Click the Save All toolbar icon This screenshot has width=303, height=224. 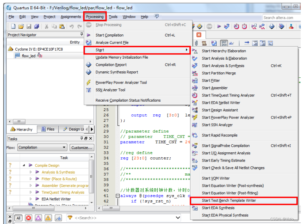pos(36,26)
